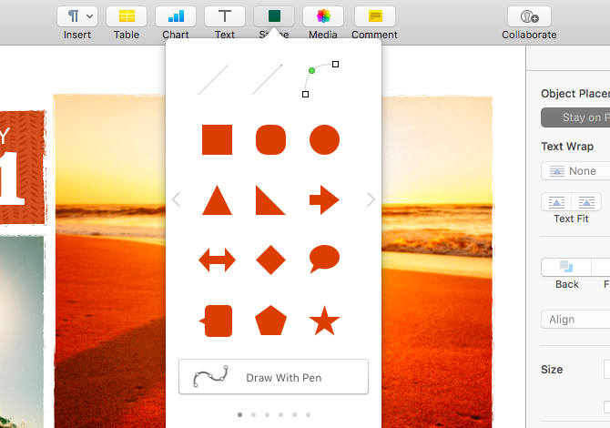
Task: Open the Media toolbar menu
Action: tap(323, 16)
